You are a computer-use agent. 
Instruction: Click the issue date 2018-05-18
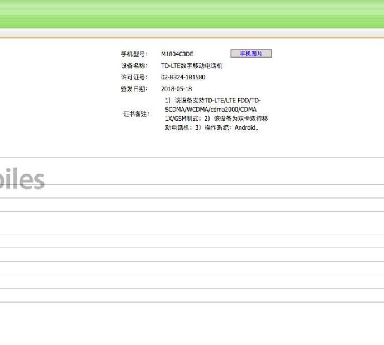click(x=176, y=89)
